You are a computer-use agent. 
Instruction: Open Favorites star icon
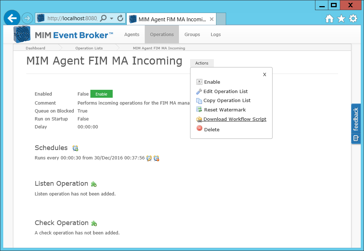(341, 19)
